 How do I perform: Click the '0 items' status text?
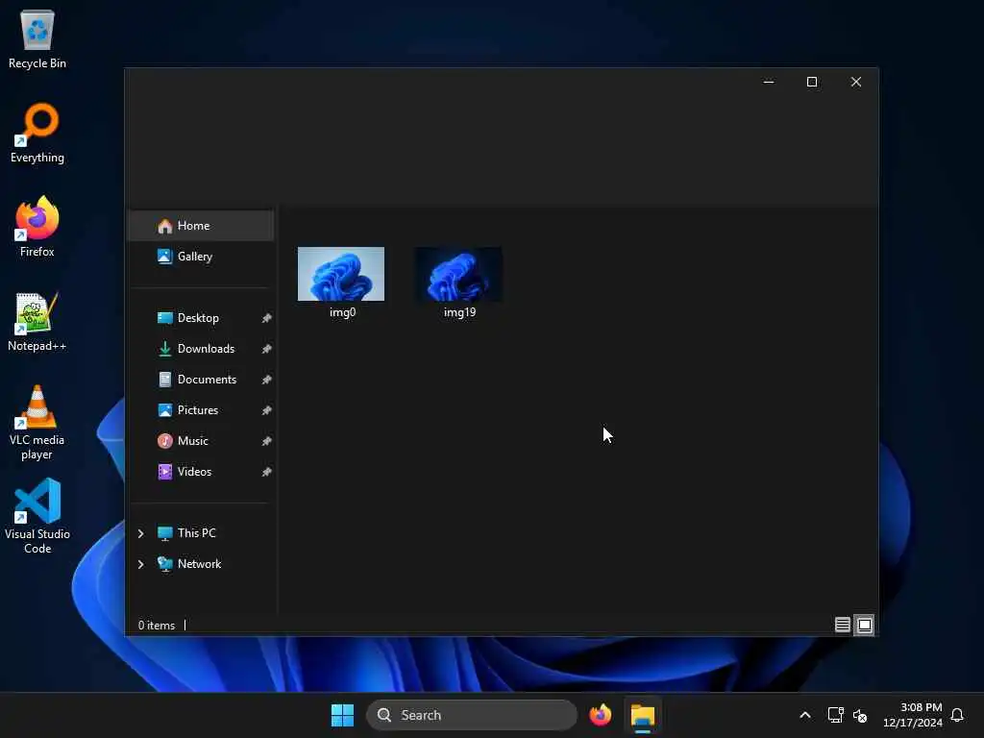[157, 626]
